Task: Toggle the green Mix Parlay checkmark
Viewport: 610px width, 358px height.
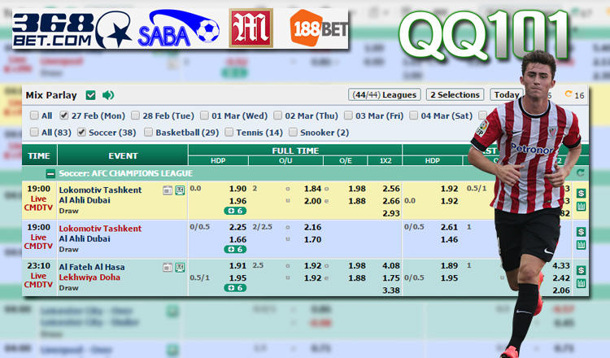Action: click(90, 95)
